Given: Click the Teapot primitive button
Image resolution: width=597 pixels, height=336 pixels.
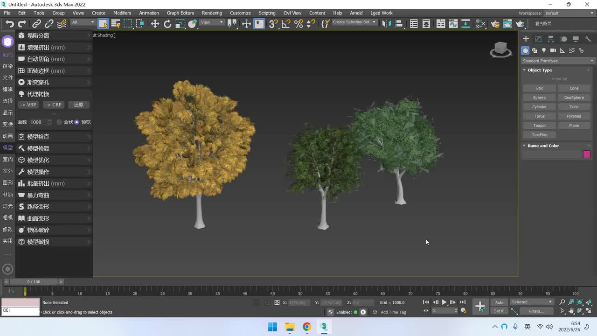Looking at the screenshot, I should click(x=539, y=126).
